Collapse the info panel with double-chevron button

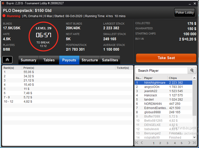(x=7, y=60)
